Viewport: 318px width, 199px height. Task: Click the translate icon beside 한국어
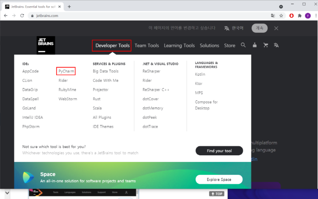point(227,28)
